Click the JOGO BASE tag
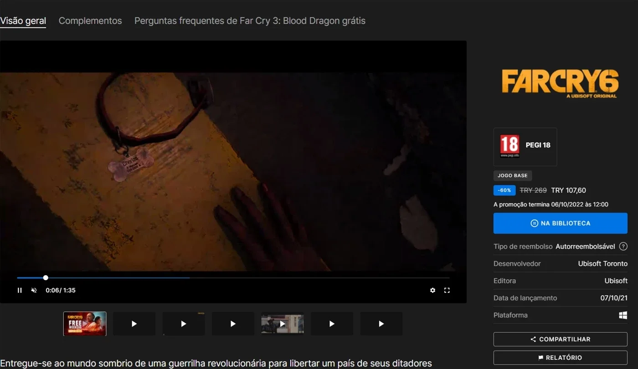 (513, 176)
